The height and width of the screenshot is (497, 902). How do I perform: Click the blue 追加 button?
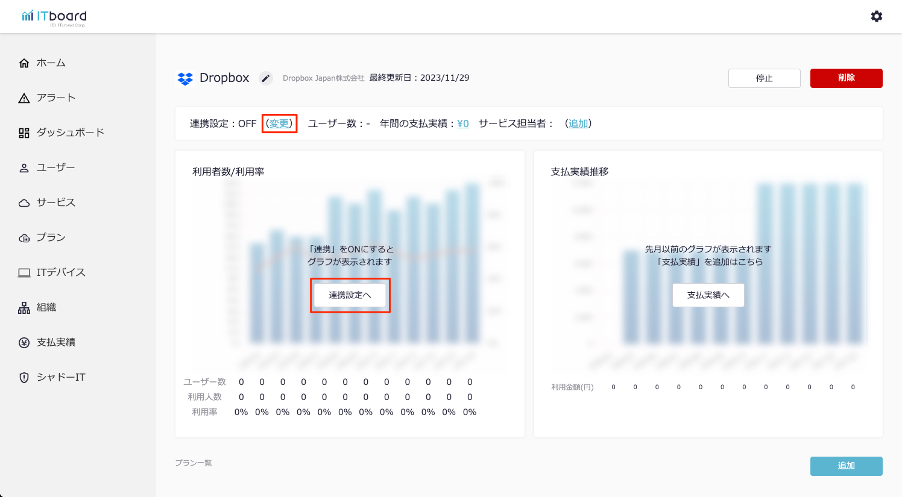[x=846, y=466]
